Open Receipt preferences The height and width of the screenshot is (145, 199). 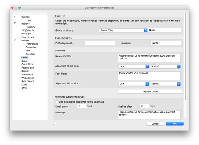(x=25, y=71)
